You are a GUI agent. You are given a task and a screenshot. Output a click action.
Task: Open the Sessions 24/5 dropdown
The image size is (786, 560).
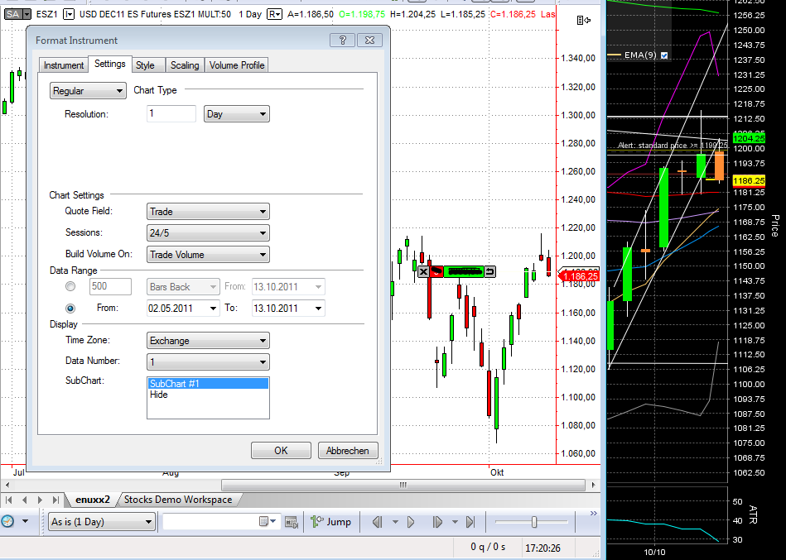click(x=208, y=232)
